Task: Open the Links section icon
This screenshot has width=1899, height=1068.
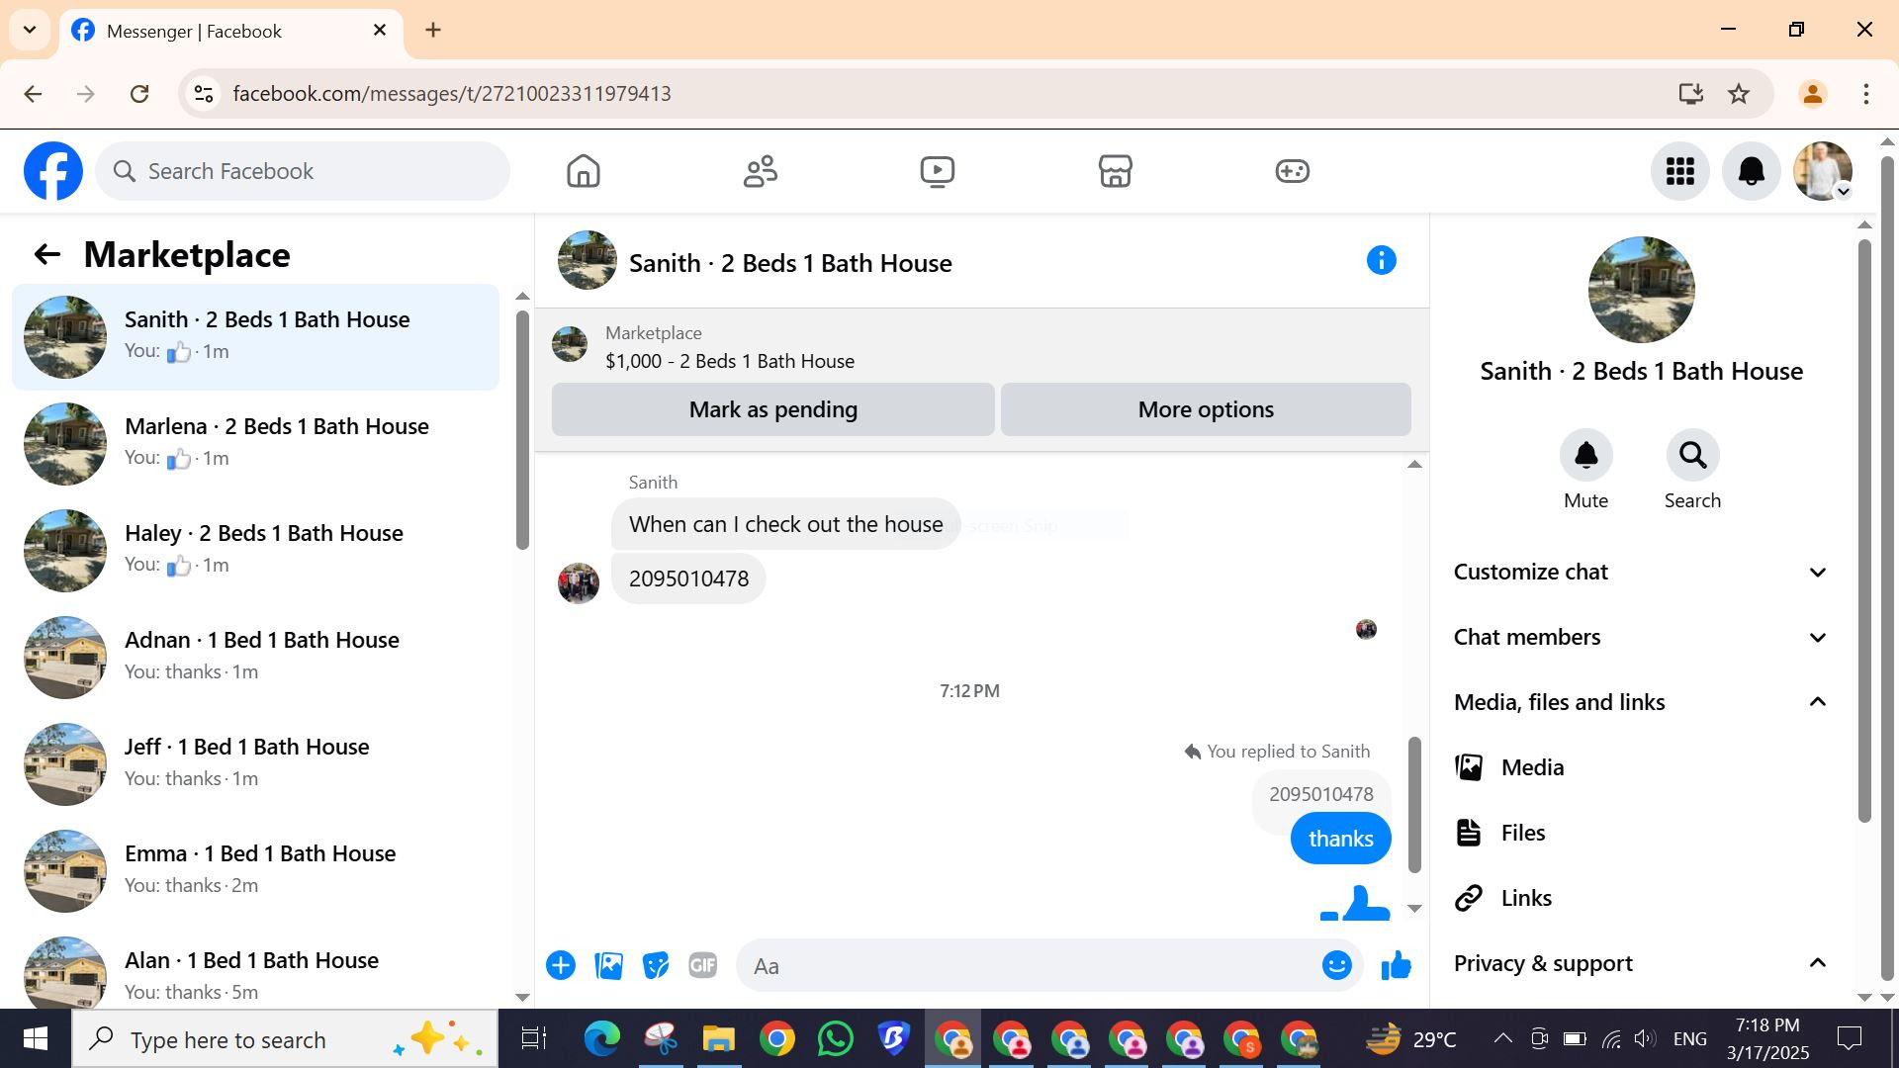Action: pos(1469,898)
